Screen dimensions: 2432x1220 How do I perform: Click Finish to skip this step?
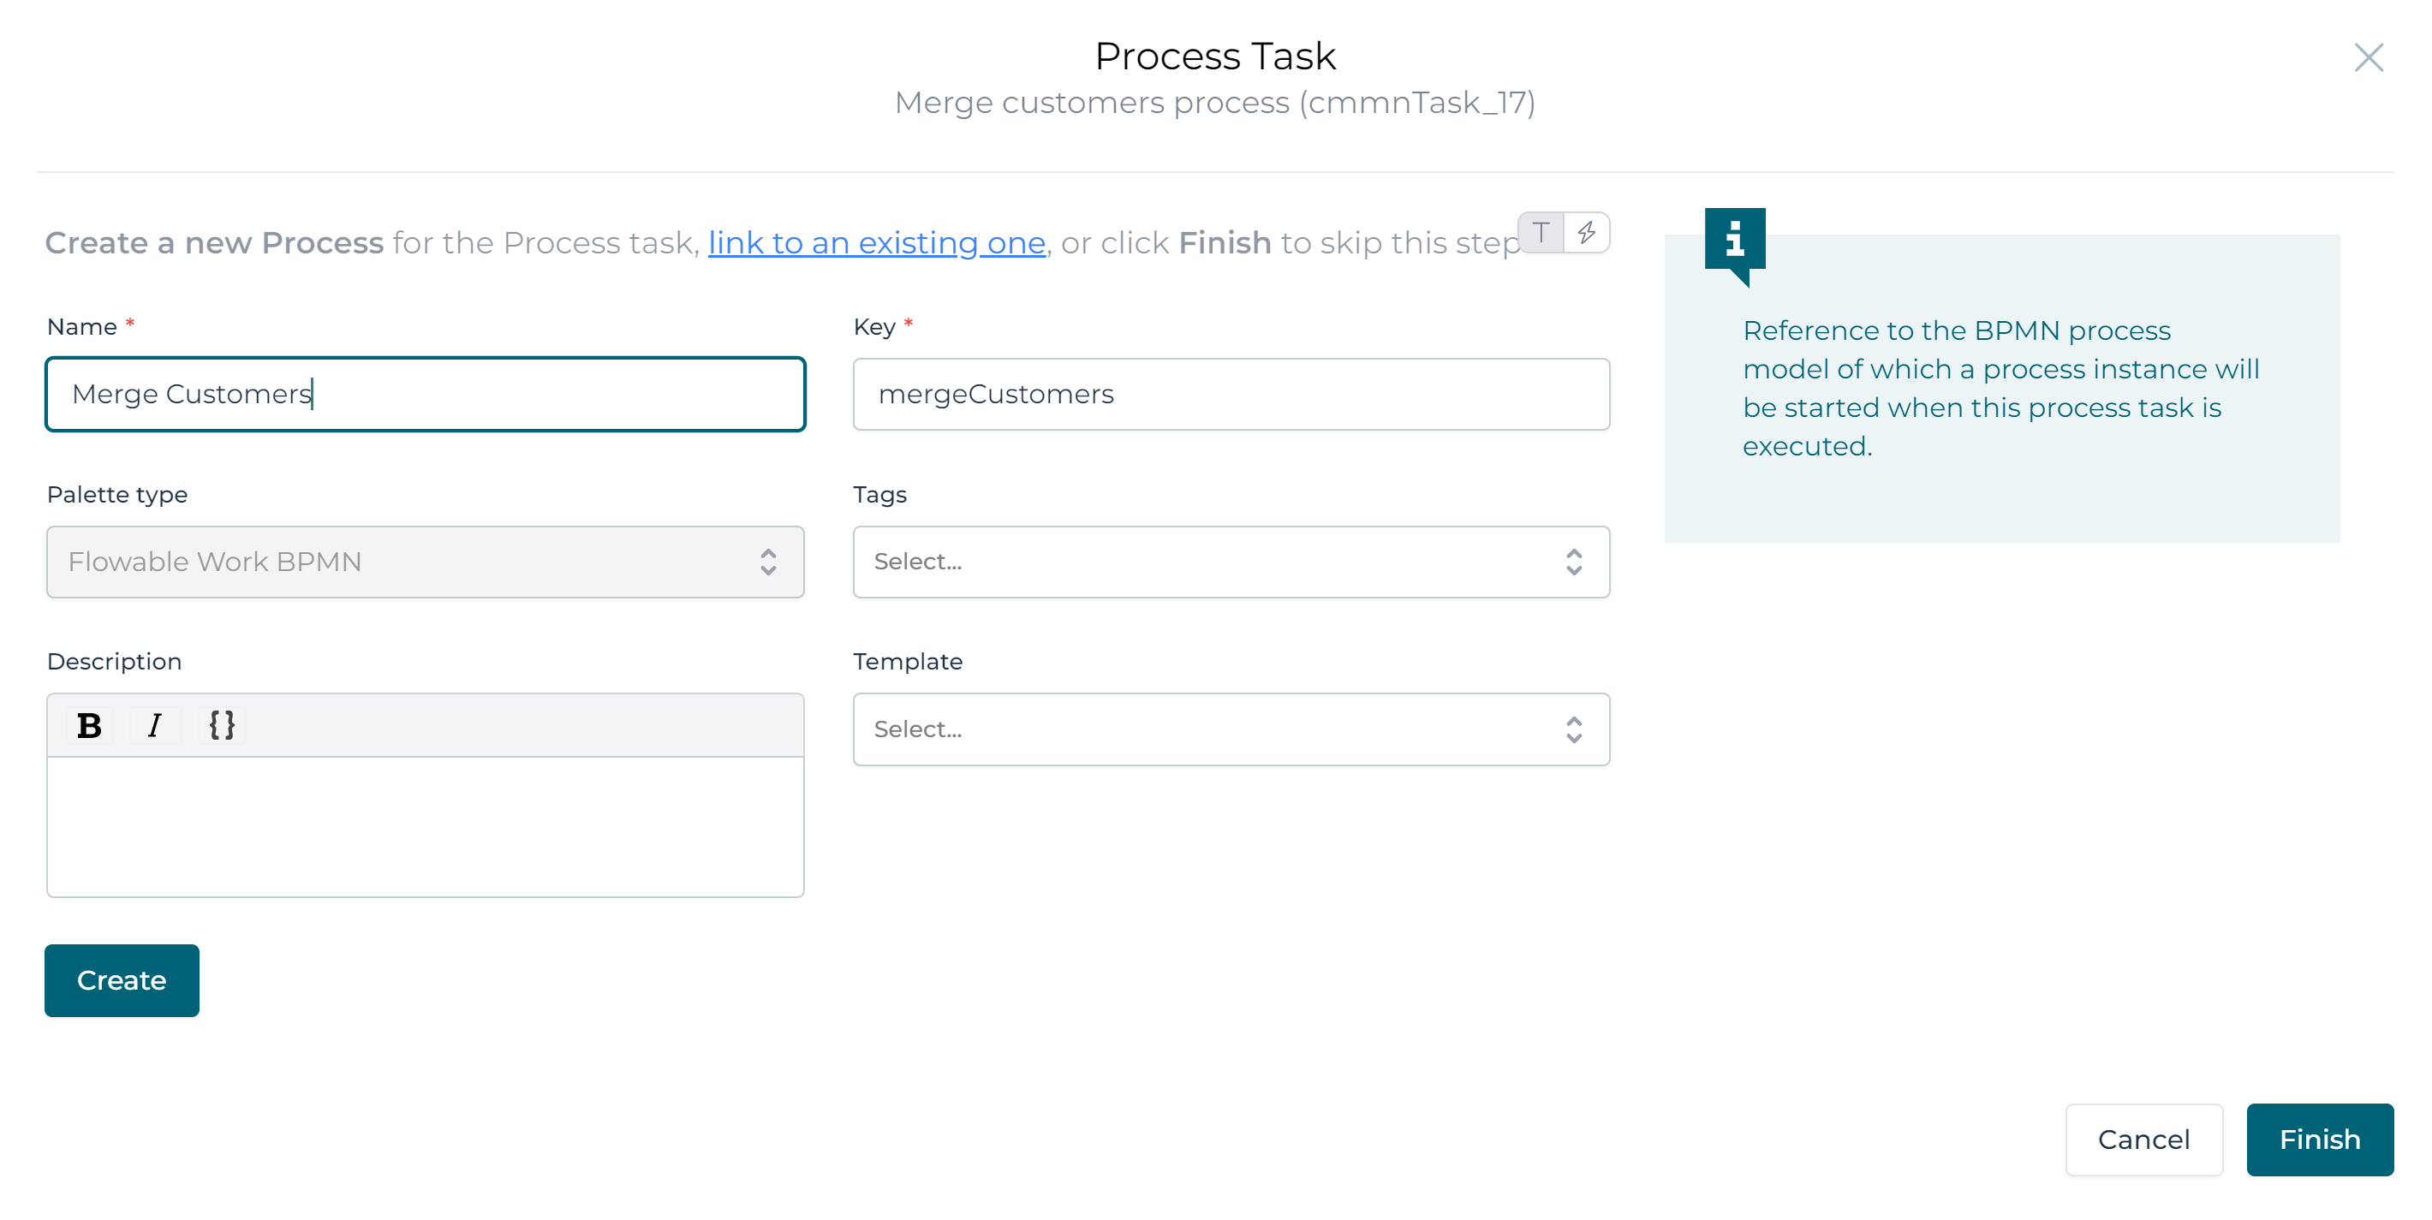(x=2320, y=1139)
